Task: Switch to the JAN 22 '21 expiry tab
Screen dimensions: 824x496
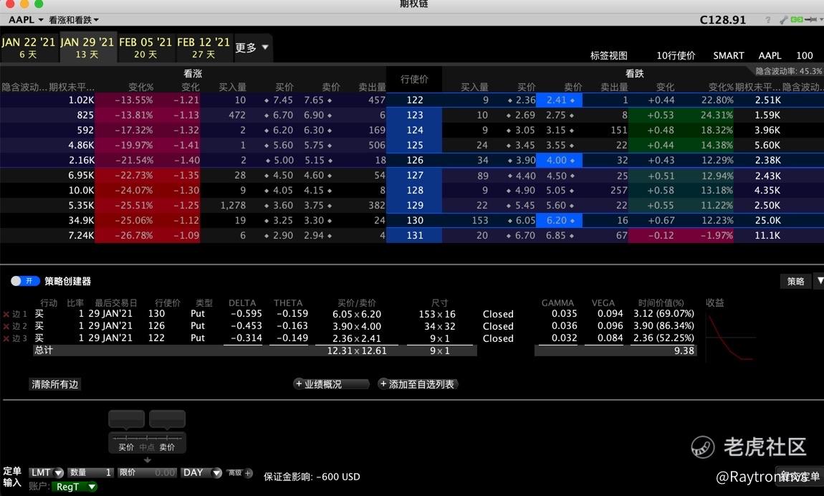Action: (29, 48)
